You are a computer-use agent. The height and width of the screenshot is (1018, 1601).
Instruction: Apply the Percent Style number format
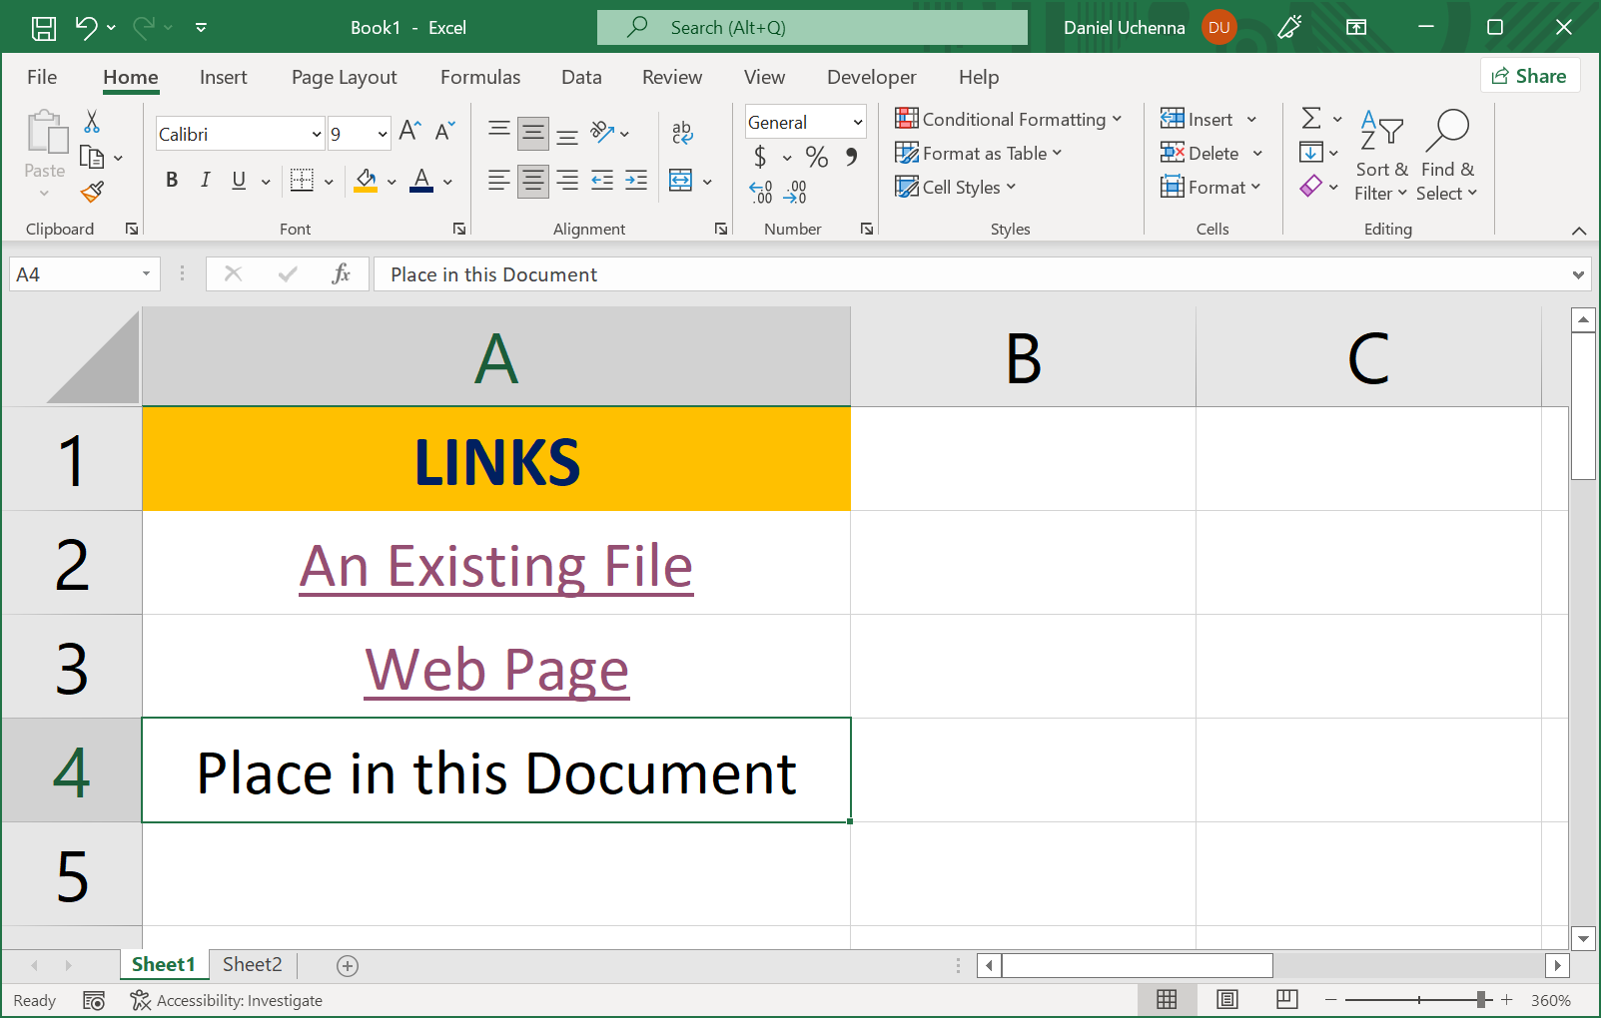(x=816, y=157)
